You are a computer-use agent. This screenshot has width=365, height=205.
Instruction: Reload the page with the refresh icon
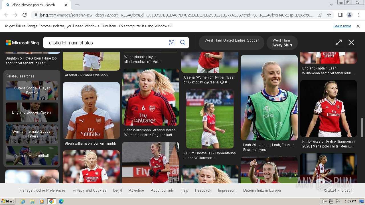(x=25, y=15)
